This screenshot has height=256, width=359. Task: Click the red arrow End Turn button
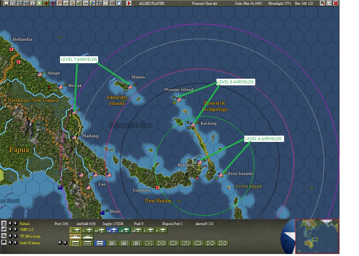click(129, 3)
